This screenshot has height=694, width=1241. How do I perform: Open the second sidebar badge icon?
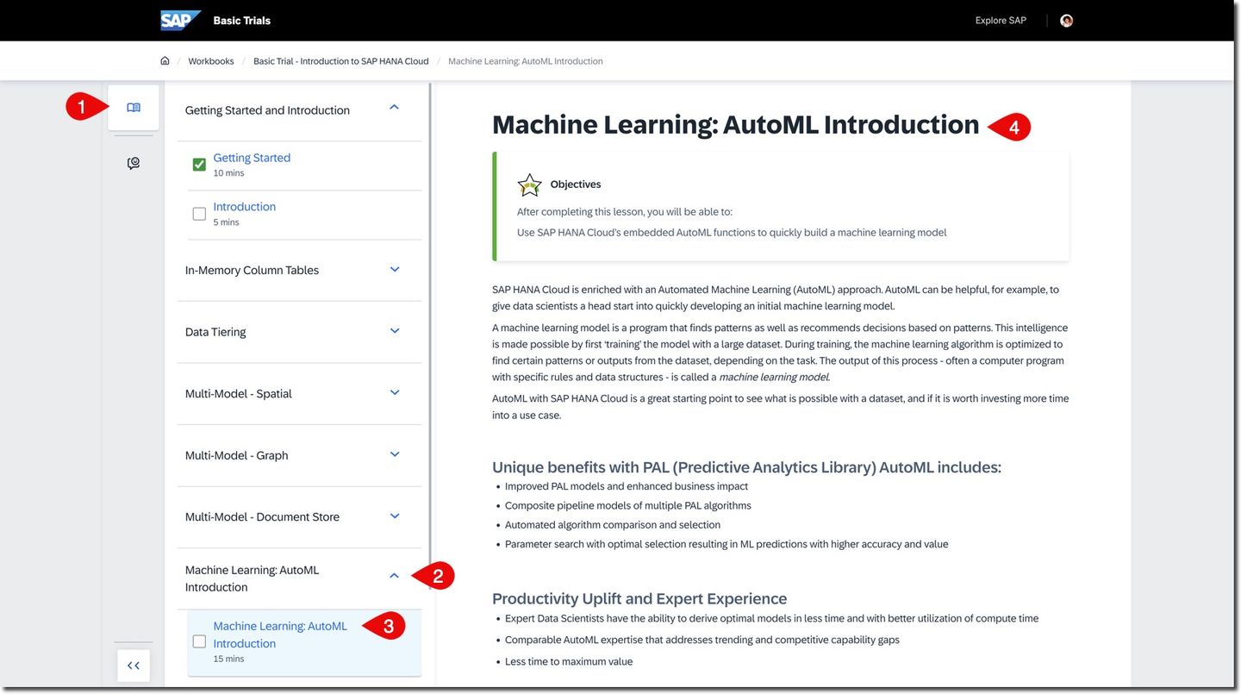pos(134,163)
